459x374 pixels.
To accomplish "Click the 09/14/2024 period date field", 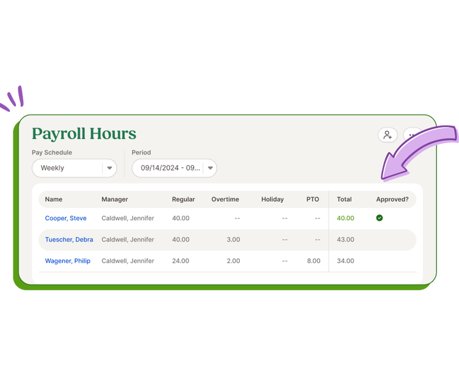I will point(170,168).
